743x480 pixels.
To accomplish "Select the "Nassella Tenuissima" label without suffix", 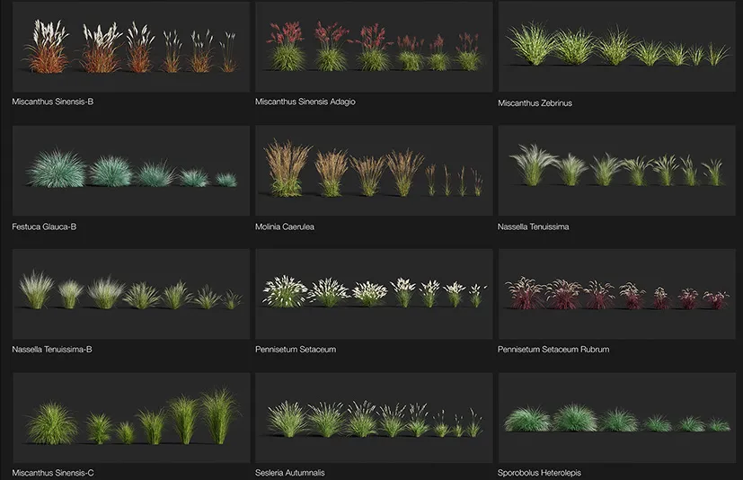I will 533,227.
